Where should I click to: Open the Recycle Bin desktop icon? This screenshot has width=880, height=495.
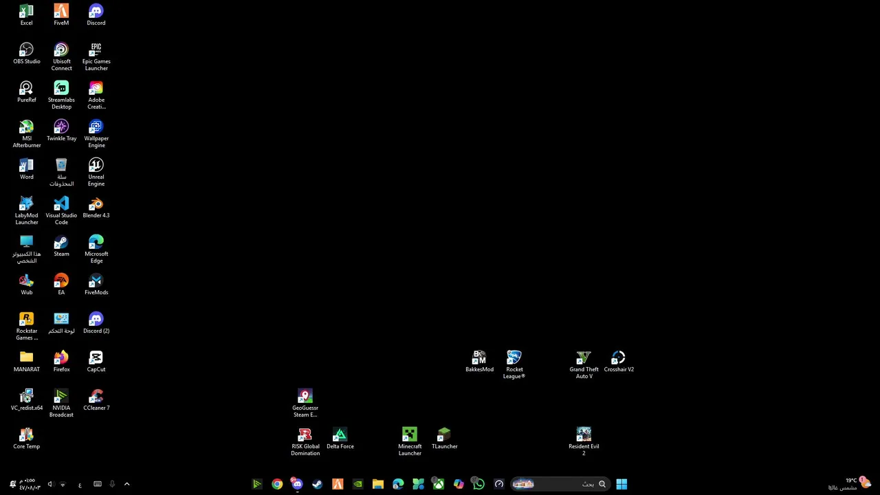point(61,173)
